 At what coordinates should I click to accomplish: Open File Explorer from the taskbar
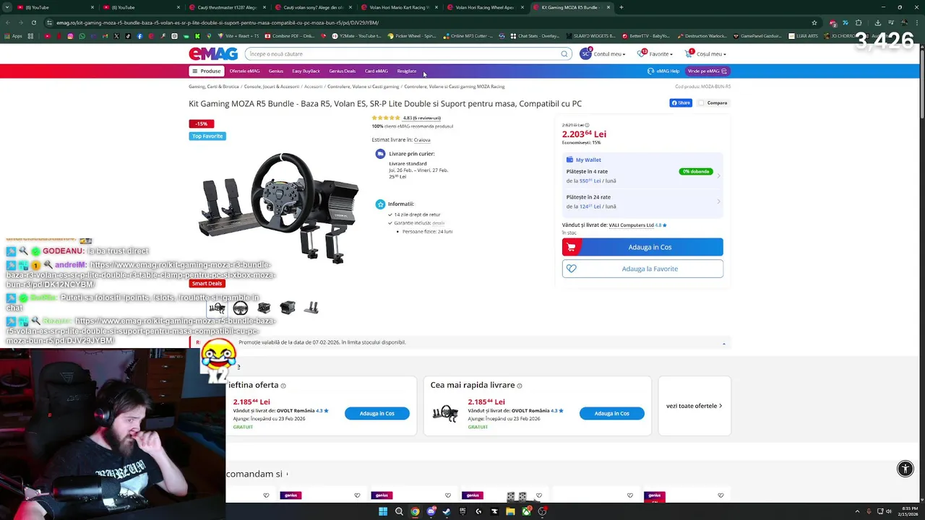[x=510, y=511]
